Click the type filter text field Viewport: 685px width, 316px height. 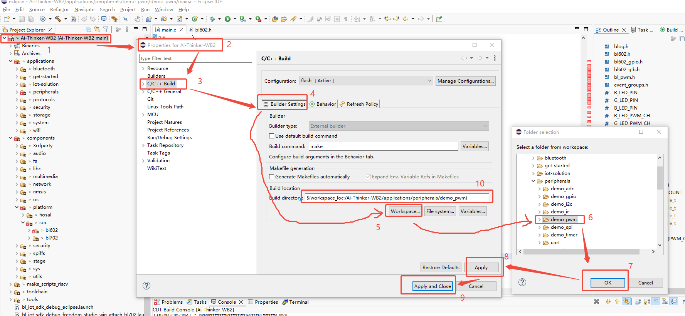tap(195, 58)
